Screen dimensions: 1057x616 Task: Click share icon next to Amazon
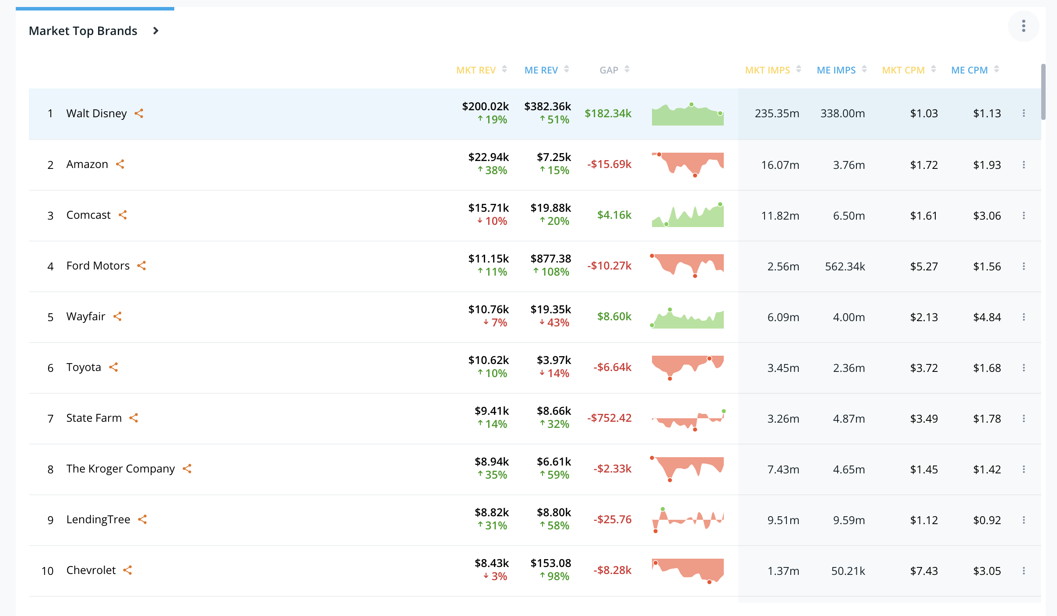coord(120,164)
